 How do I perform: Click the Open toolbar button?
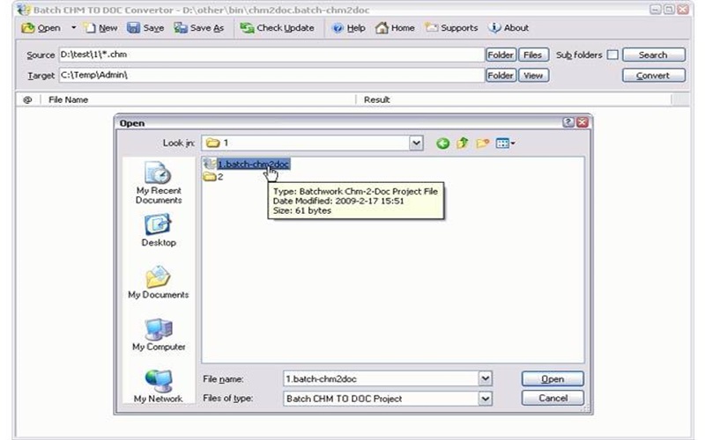[x=41, y=28]
